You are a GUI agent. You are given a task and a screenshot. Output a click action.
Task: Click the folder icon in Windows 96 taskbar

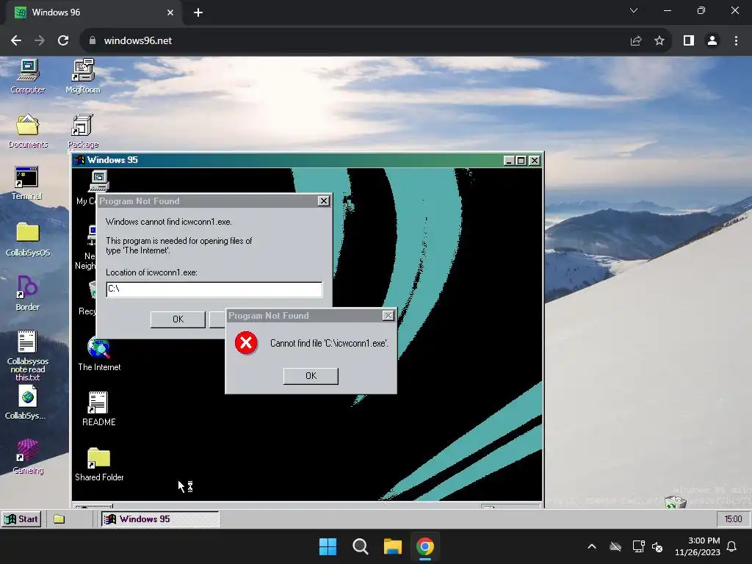click(59, 519)
